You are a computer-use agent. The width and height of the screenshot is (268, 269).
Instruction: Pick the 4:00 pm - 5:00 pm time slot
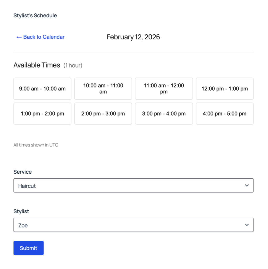224,113
